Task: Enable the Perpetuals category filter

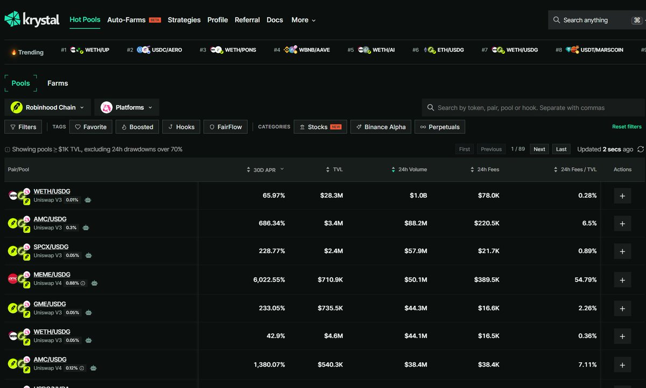Action: (x=440, y=127)
